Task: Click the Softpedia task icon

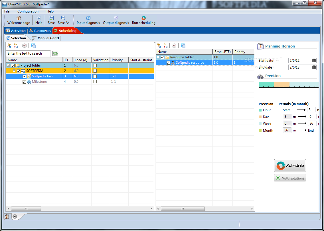Action: (x=29, y=76)
